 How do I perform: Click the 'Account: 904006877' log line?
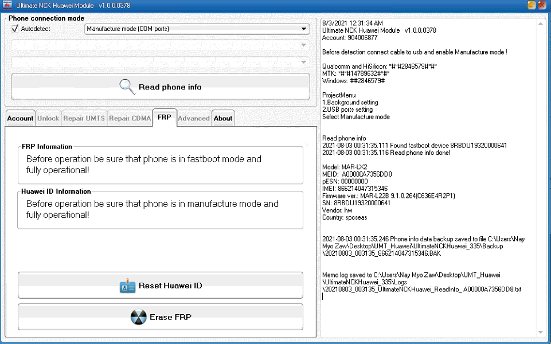coord(350,38)
